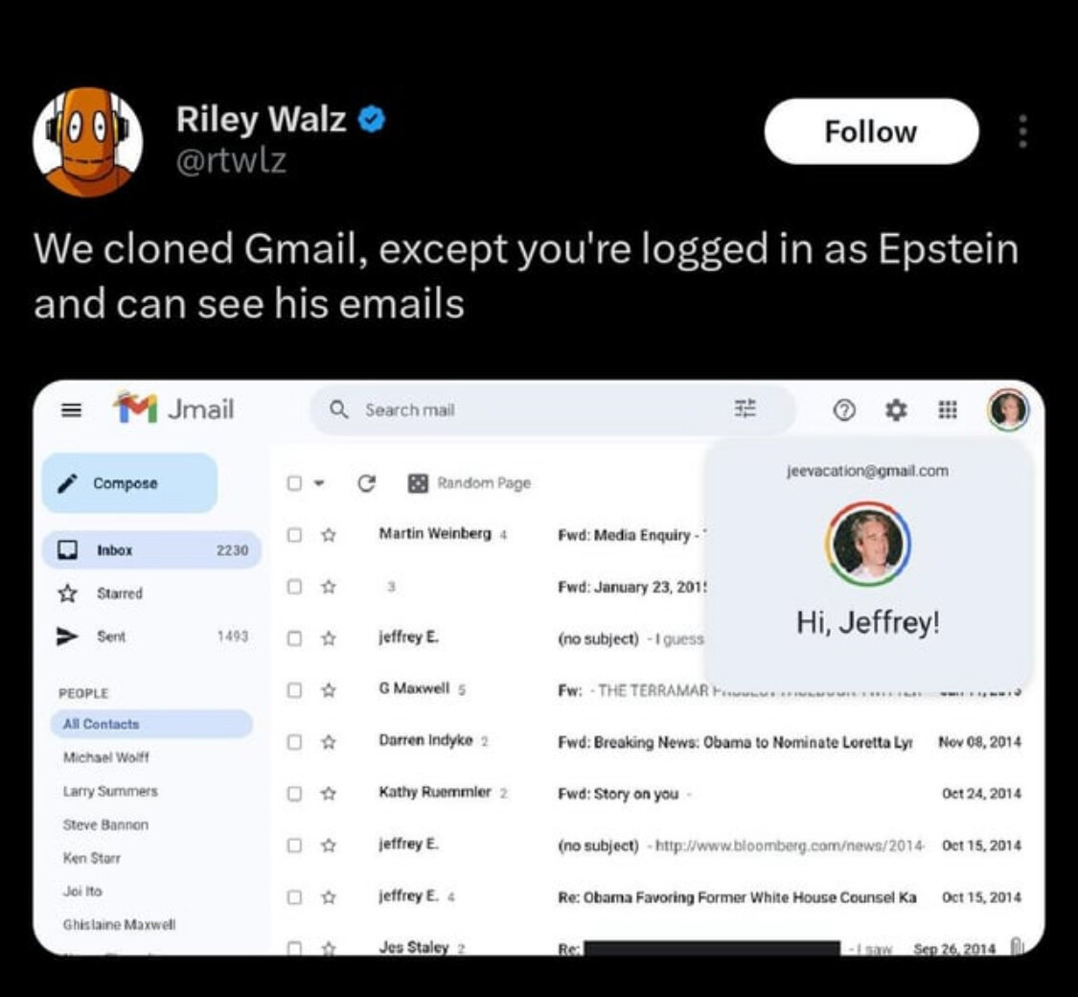Click the three-dot tweet options icon

point(1023,130)
